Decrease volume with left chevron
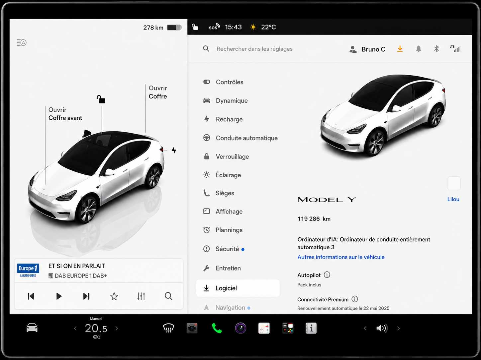This screenshot has height=360, width=481. (365, 328)
